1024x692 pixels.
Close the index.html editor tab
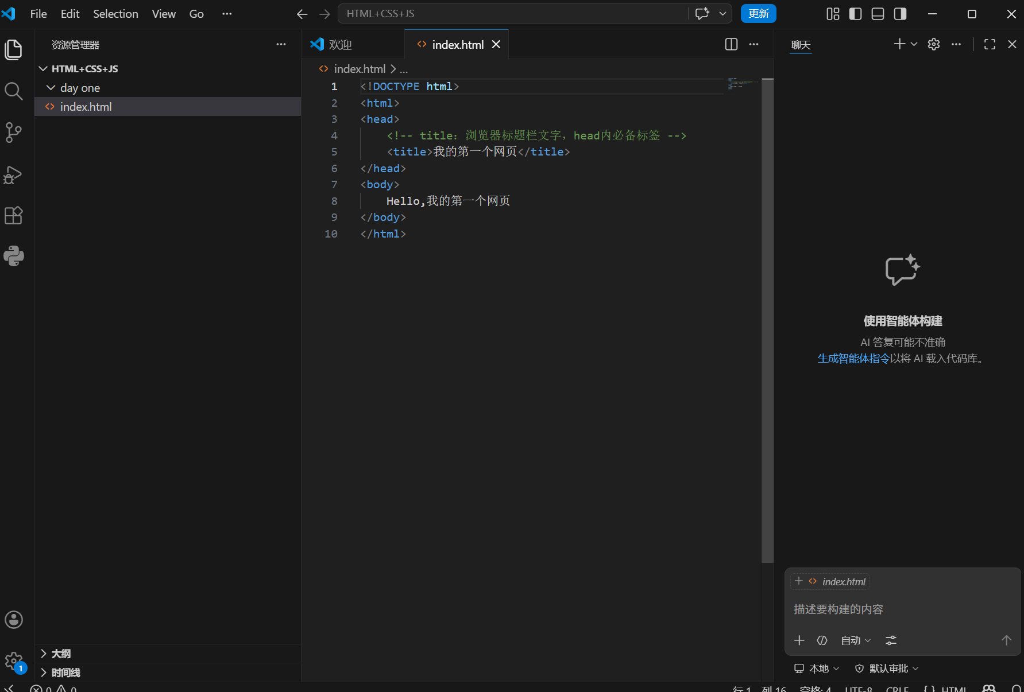coord(496,44)
